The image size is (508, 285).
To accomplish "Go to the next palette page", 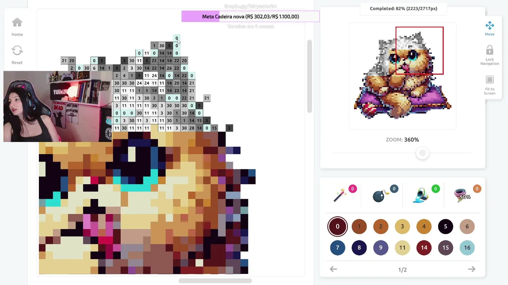I will coord(471,269).
